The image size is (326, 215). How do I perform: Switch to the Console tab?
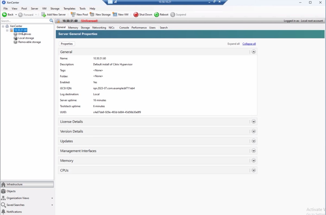(x=124, y=27)
